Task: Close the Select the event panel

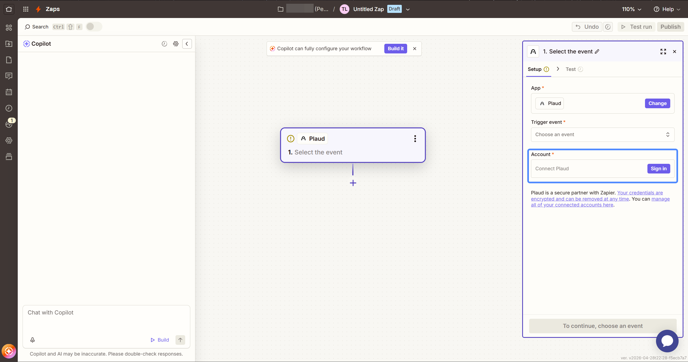Action: (675, 52)
